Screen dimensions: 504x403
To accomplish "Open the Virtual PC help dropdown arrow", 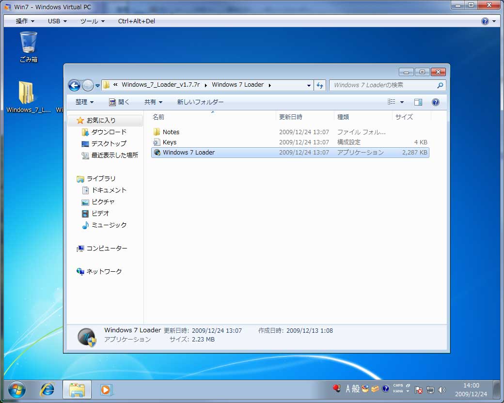I will 494,21.
